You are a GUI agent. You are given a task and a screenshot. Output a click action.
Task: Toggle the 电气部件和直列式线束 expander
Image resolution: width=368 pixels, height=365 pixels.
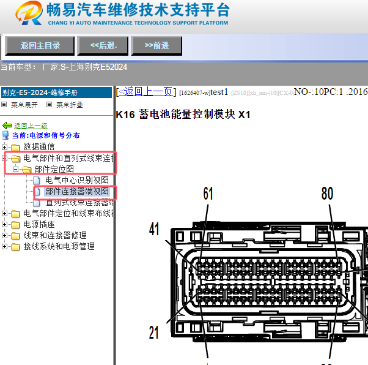point(4,158)
